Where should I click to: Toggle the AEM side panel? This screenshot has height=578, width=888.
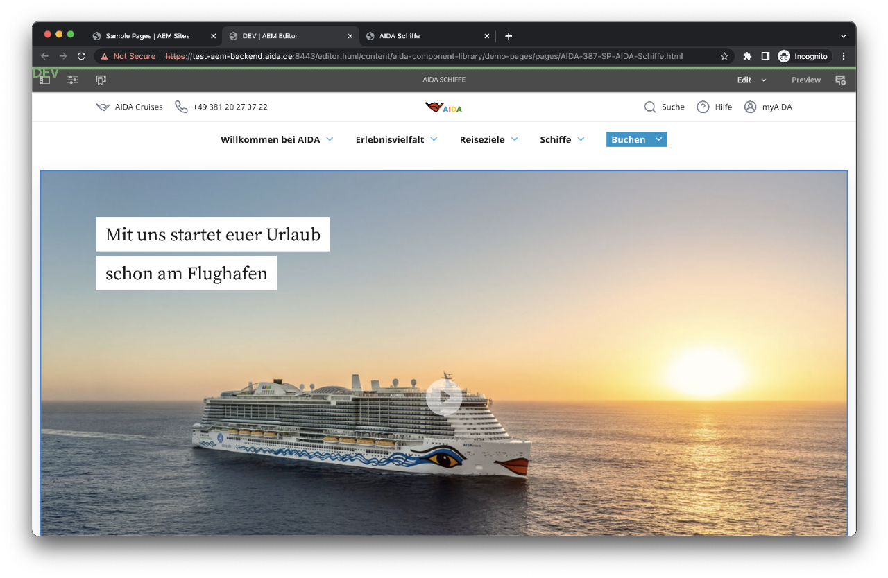point(44,80)
